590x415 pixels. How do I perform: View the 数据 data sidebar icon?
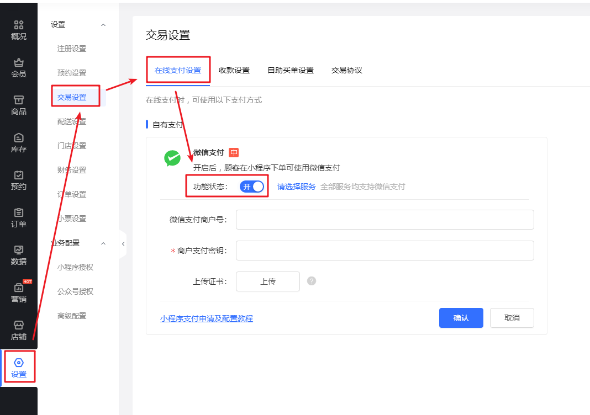point(18,256)
